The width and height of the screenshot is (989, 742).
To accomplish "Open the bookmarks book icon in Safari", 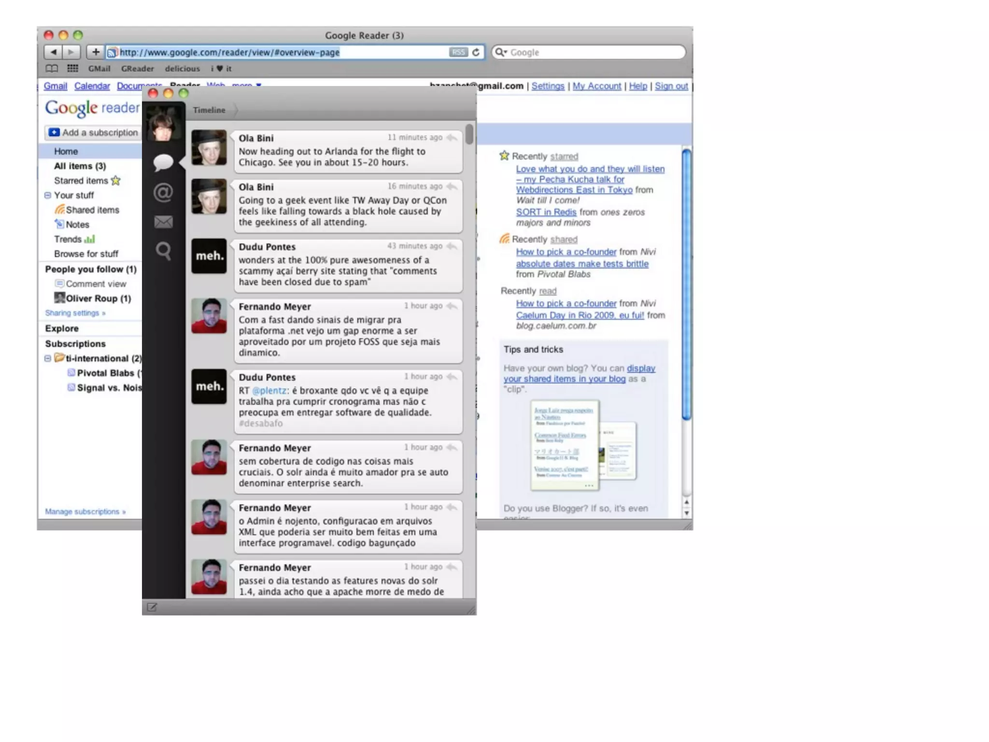I will coord(52,69).
